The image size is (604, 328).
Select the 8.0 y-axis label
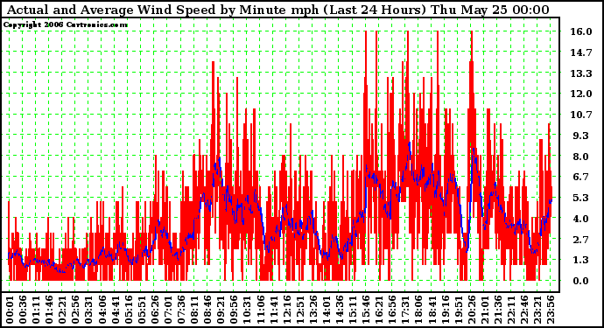click(x=581, y=157)
